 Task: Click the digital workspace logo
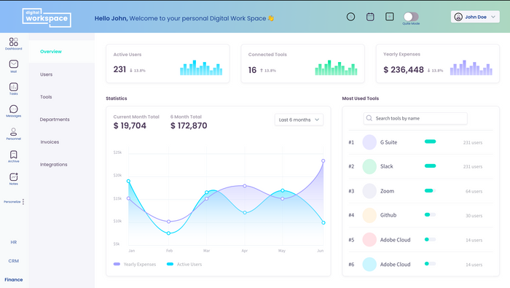(47, 17)
